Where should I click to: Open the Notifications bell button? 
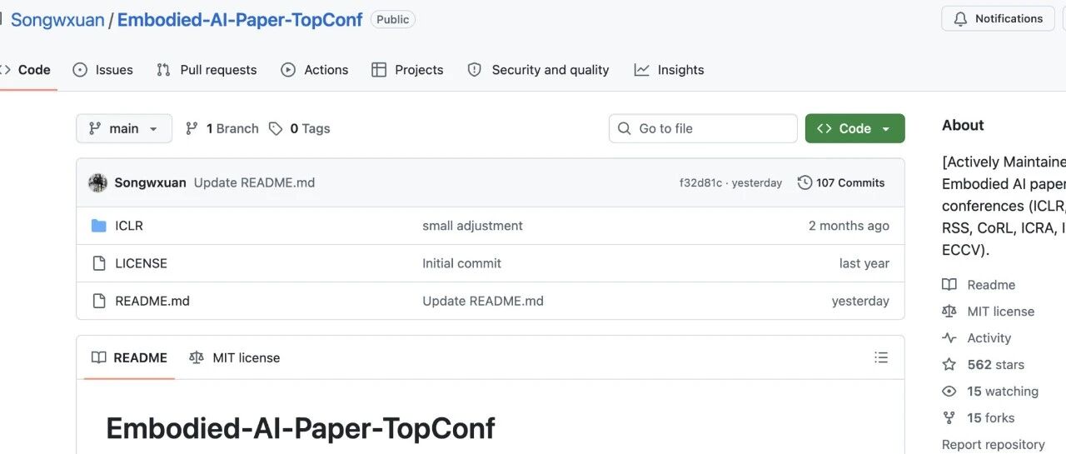pos(998,18)
